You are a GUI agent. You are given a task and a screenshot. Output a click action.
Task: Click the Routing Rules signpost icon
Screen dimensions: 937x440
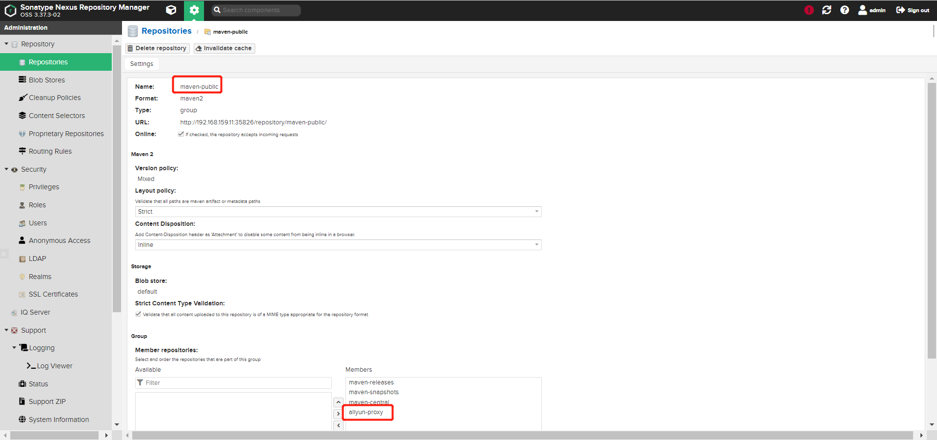click(x=22, y=151)
